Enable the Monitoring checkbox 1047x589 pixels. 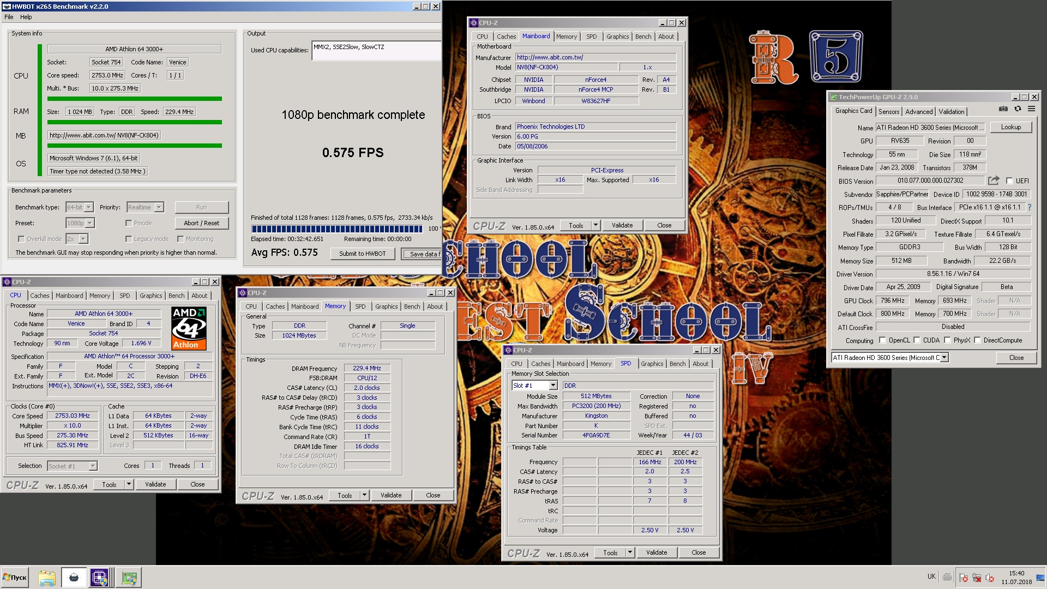pos(180,239)
